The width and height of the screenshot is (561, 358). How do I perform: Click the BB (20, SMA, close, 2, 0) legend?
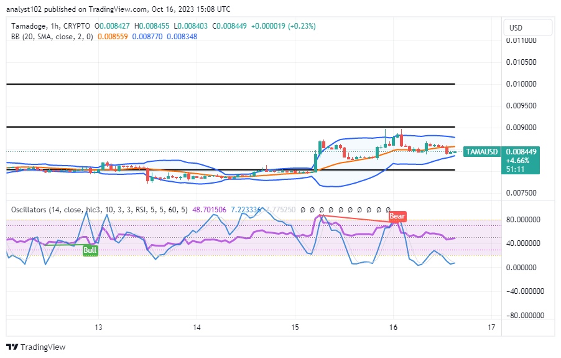(52, 37)
